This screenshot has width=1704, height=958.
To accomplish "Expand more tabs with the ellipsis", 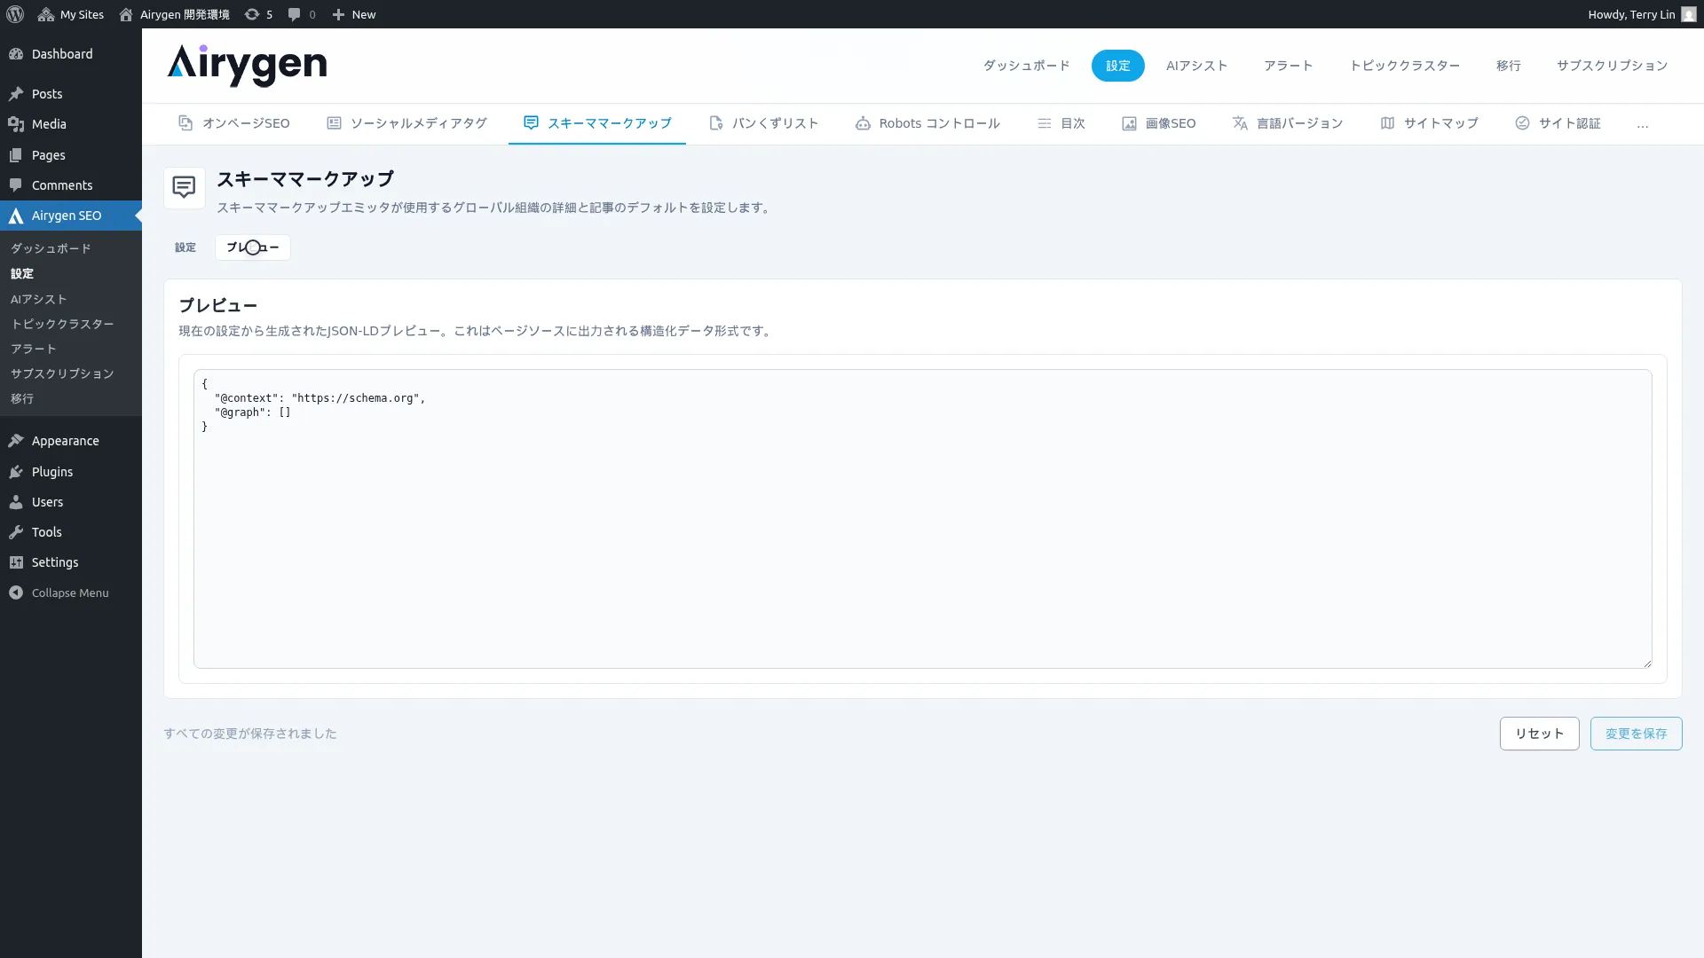I will [x=1643, y=124].
